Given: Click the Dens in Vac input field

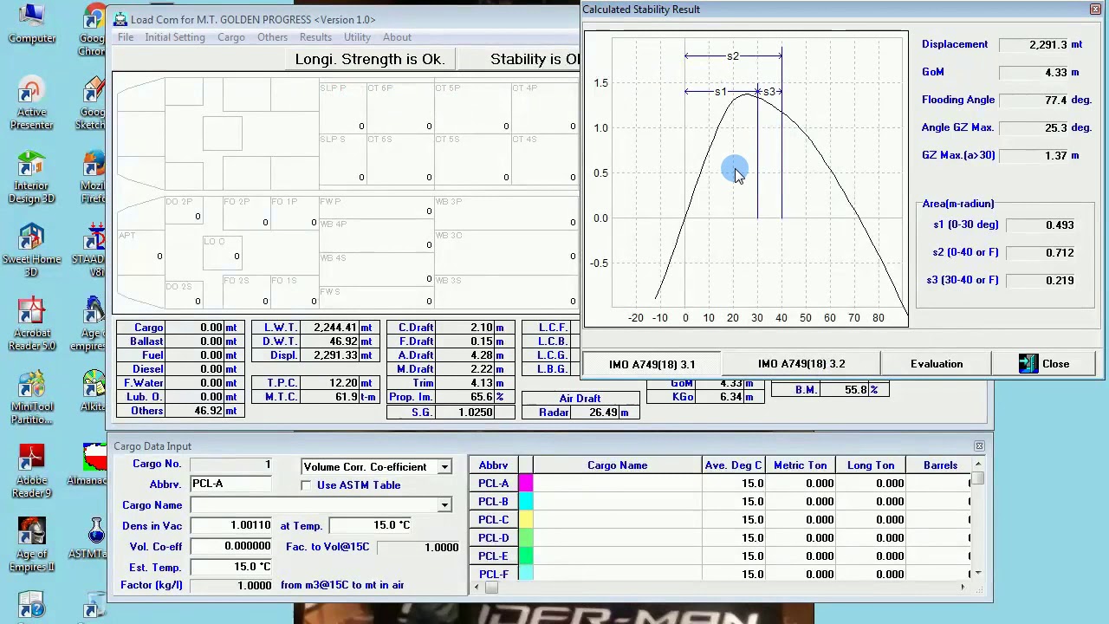Looking at the screenshot, I should (x=230, y=526).
